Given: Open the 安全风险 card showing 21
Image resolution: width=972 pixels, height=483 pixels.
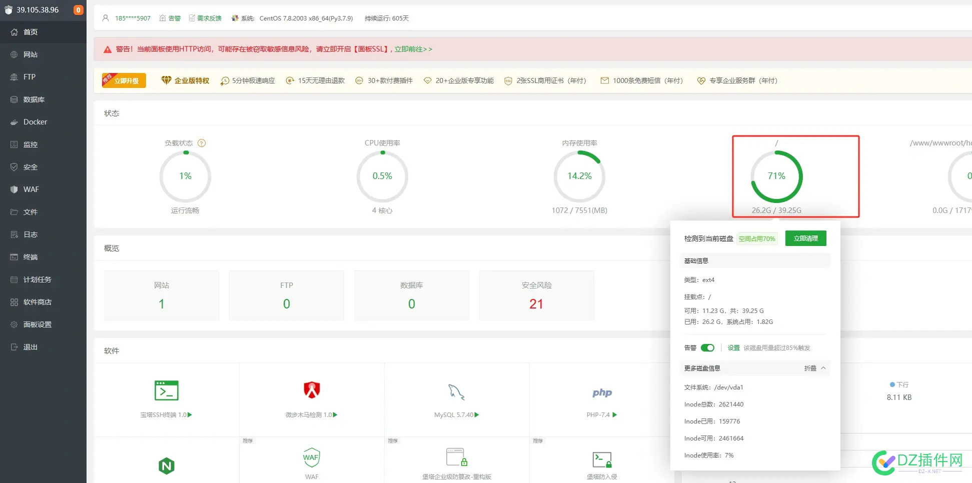Looking at the screenshot, I should tap(536, 295).
